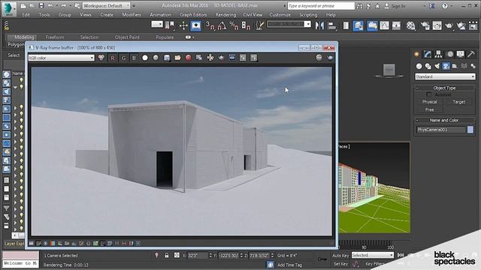Open the Rendering menu

[x=225, y=15]
